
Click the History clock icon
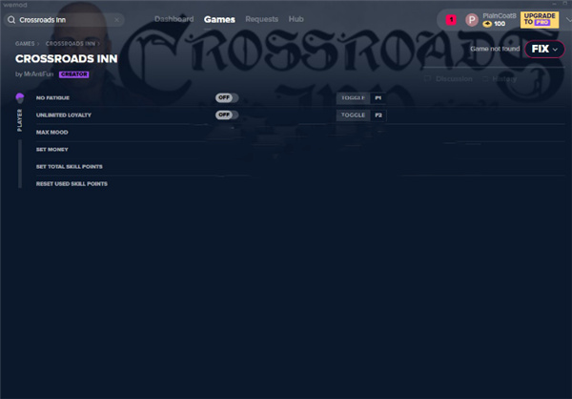(x=485, y=79)
